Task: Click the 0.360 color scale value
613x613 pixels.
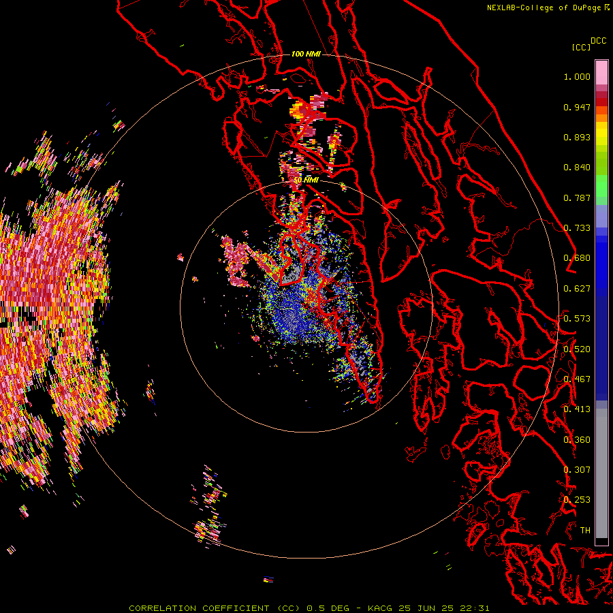Action: 577,440
